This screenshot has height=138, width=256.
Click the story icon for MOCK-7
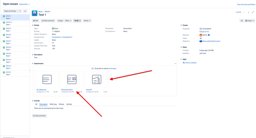[4, 41]
